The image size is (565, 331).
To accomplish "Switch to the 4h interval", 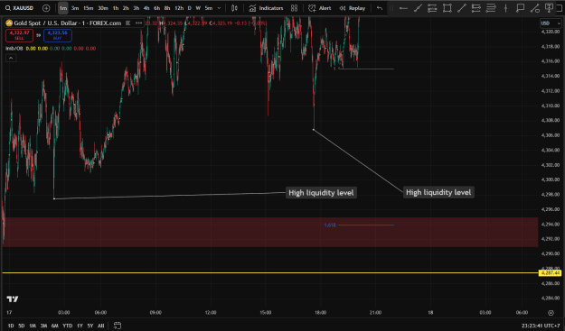I will (146, 8).
